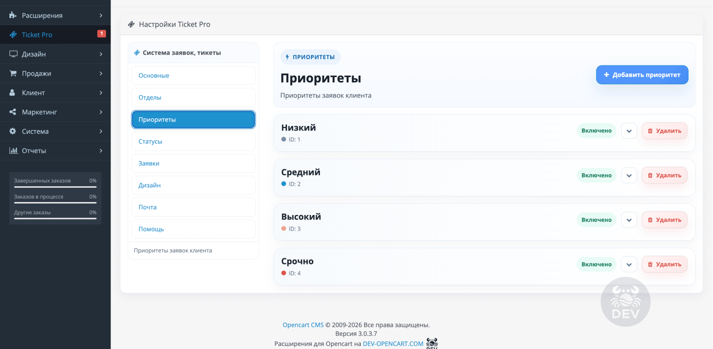
Task: Select the Приоритеты settings tab
Action: pyautogui.click(x=193, y=119)
